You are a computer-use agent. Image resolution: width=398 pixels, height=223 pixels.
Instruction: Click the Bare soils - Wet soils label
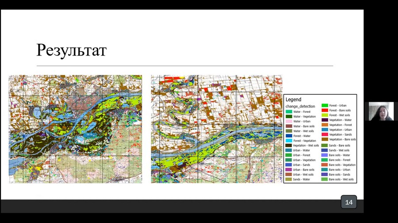pos(341,179)
